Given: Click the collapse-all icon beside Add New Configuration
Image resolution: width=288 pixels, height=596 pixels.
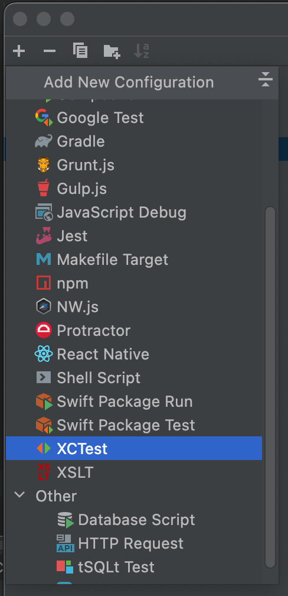Looking at the screenshot, I should tap(265, 79).
